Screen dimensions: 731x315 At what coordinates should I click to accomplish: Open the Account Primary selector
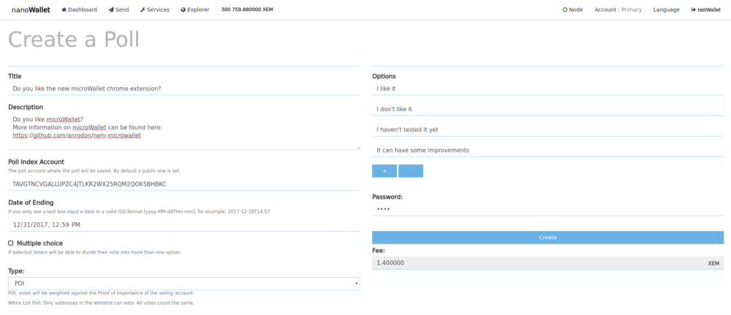pyautogui.click(x=618, y=10)
